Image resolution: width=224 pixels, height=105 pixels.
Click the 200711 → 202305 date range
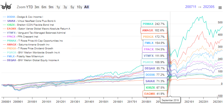tap(199, 7)
